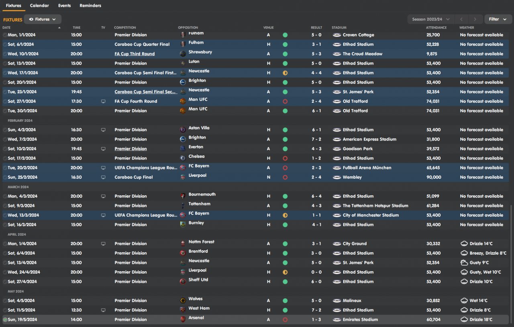Toggle the check circle beside Sat, 4/5/2024
The height and width of the screenshot is (327, 514).
[x=5, y=300]
